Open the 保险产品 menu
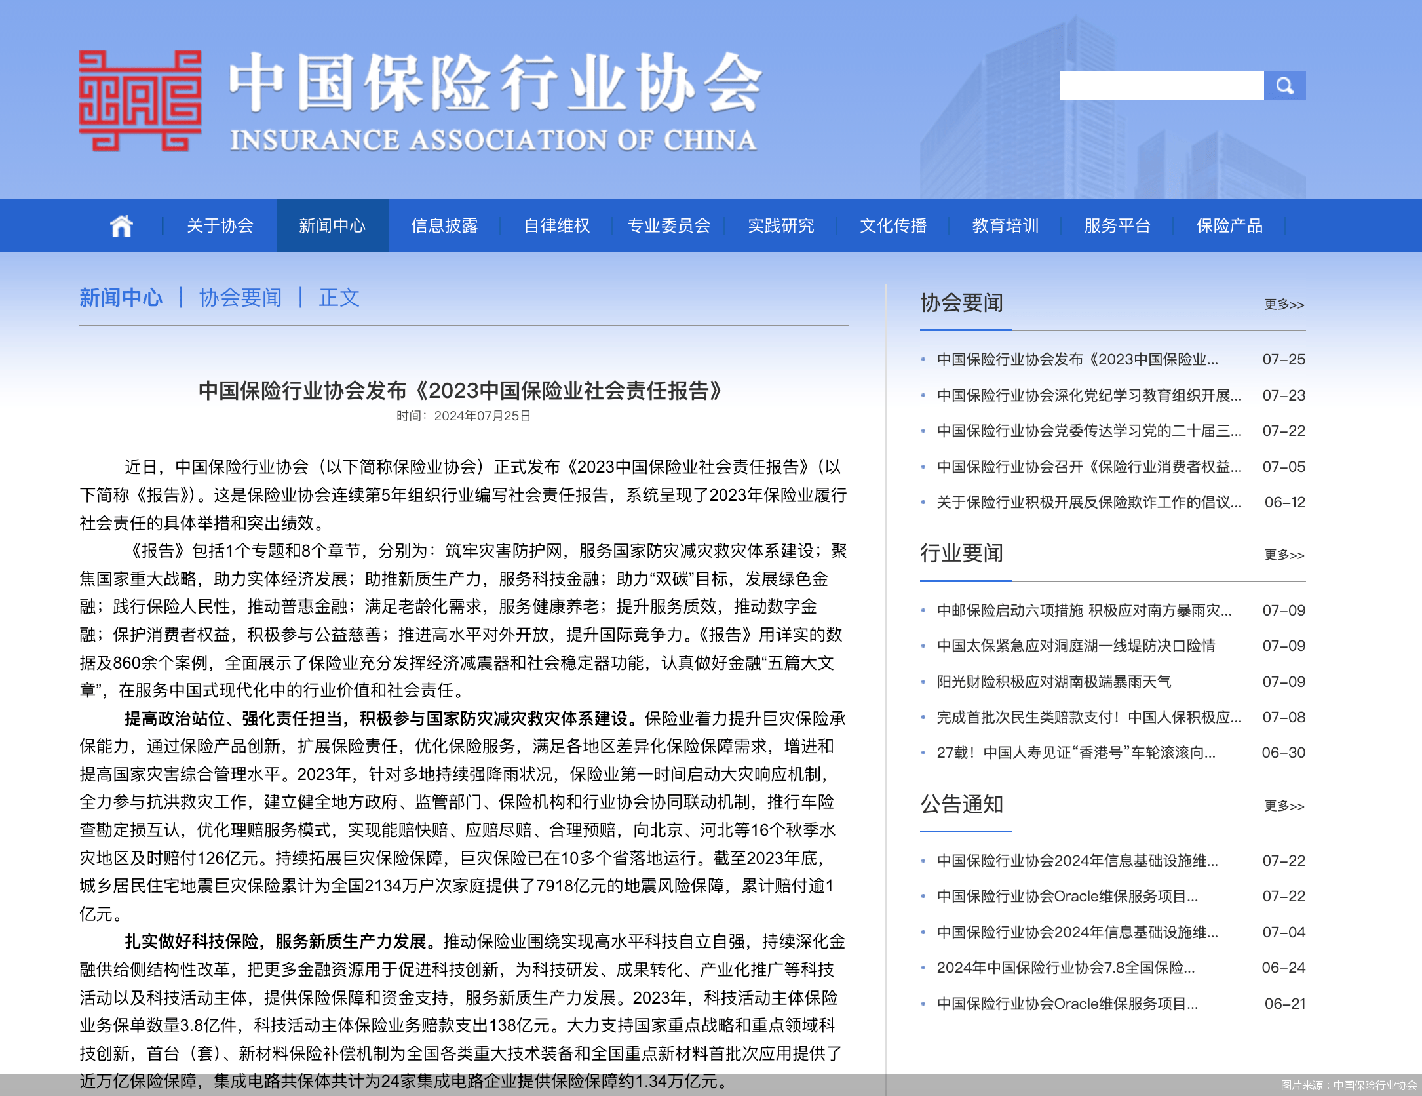Viewport: 1422px width, 1096px height. pyautogui.click(x=1229, y=225)
